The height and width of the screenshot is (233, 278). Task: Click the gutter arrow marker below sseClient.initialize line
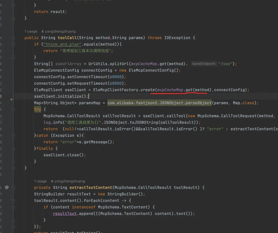click(12, 99)
